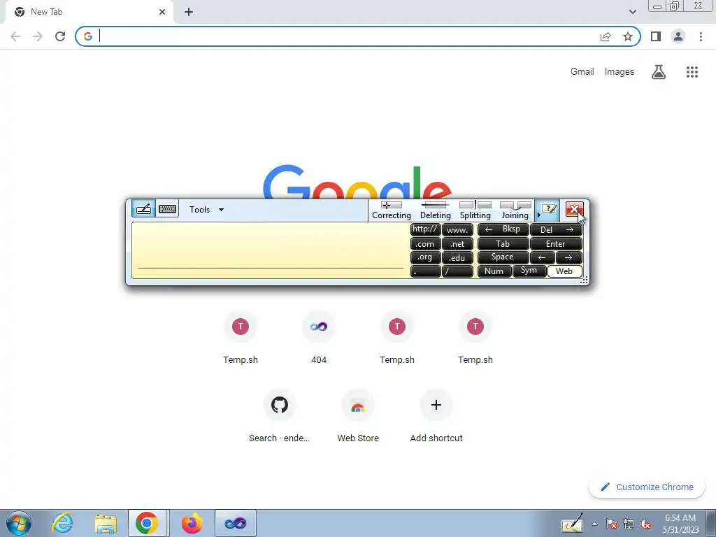This screenshot has height=537, width=716.
Task: Tap the forward slash key
Action: coord(457,271)
